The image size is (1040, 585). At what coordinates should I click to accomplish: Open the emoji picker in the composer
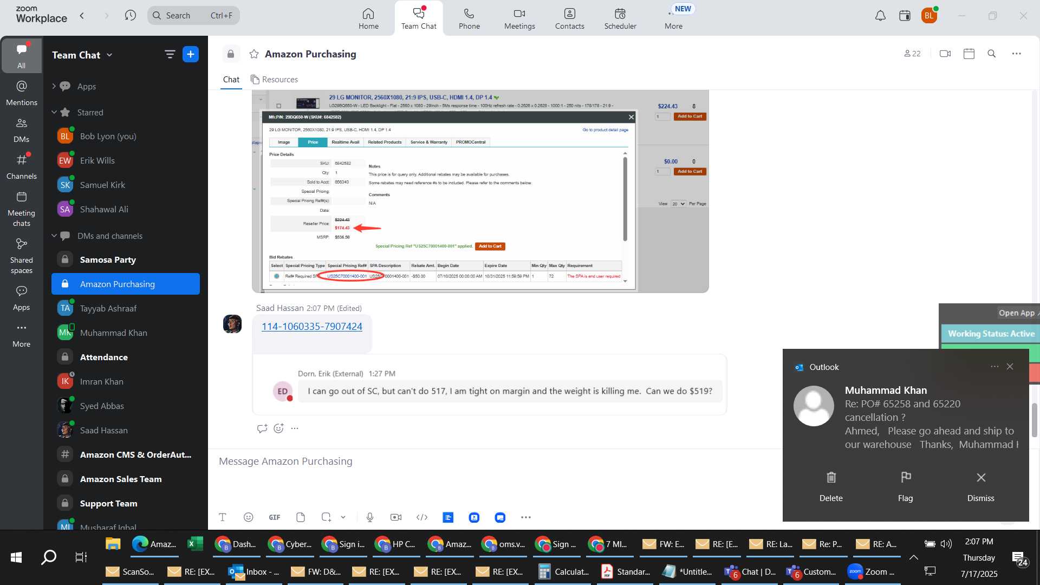[x=249, y=517]
